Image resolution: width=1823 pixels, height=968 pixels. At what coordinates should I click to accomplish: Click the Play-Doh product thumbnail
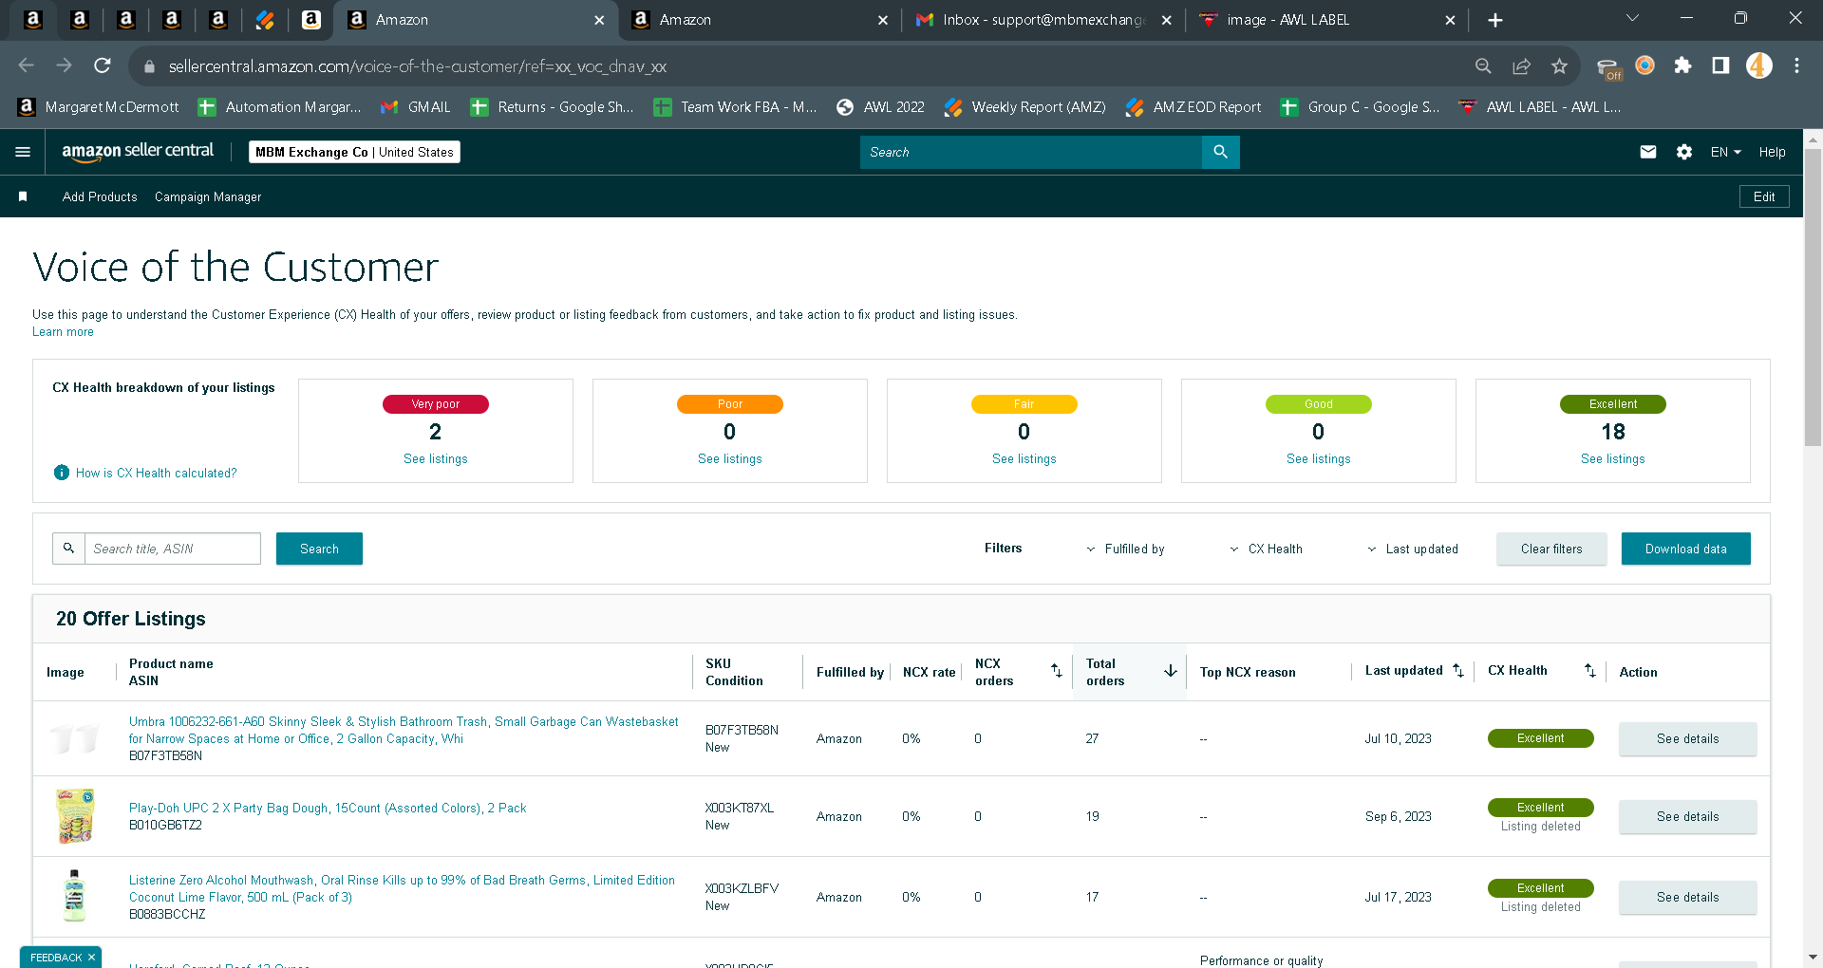pos(75,816)
